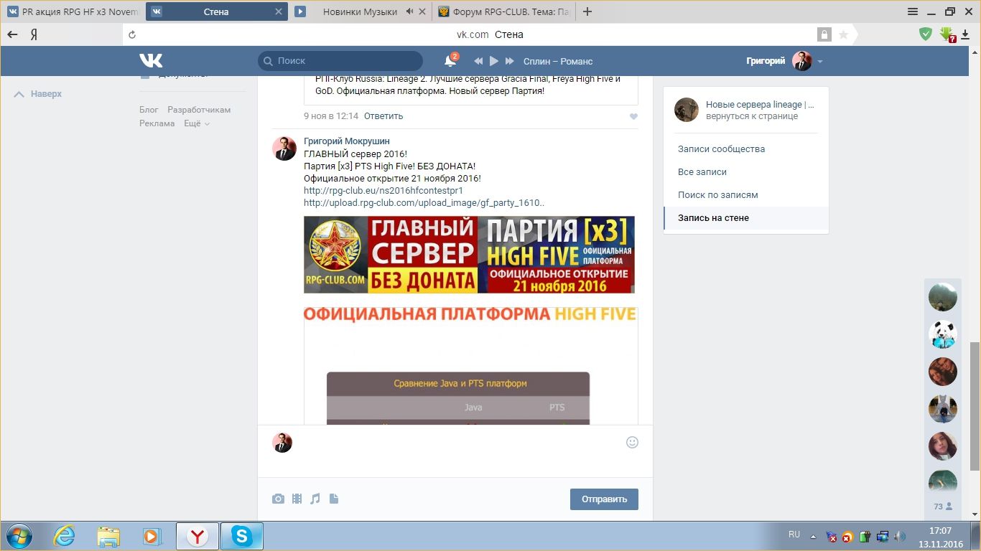The width and height of the screenshot is (981, 551).
Task: Switch to the Форум RPG-CLUB tab
Action: pos(503,11)
